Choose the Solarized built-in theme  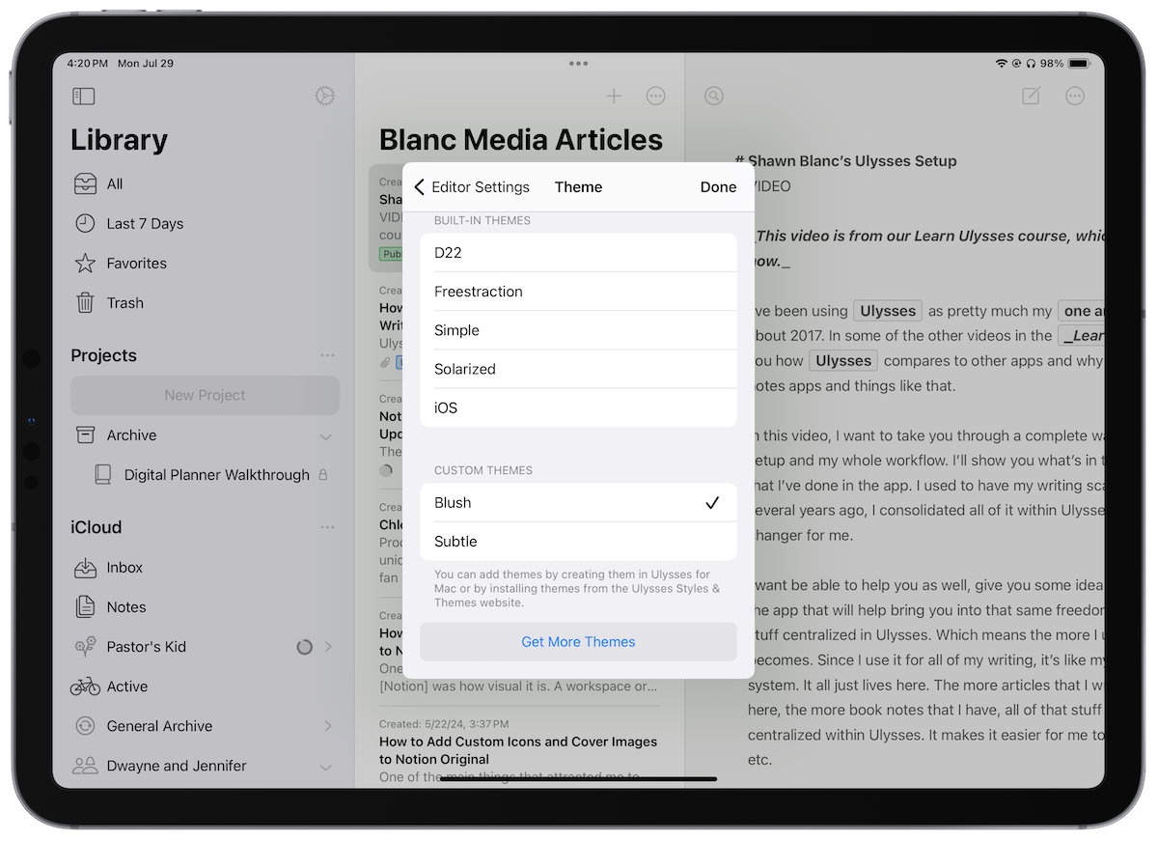click(577, 369)
